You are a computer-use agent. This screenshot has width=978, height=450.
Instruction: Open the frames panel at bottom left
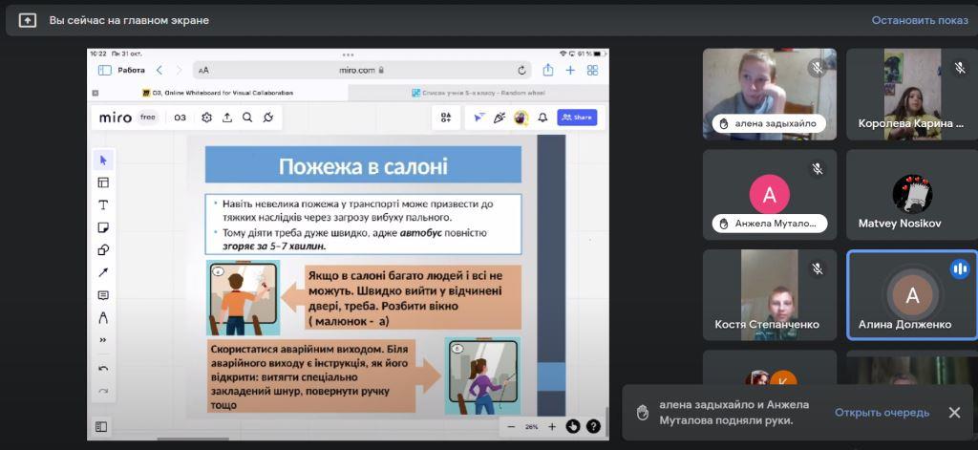pyautogui.click(x=101, y=427)
